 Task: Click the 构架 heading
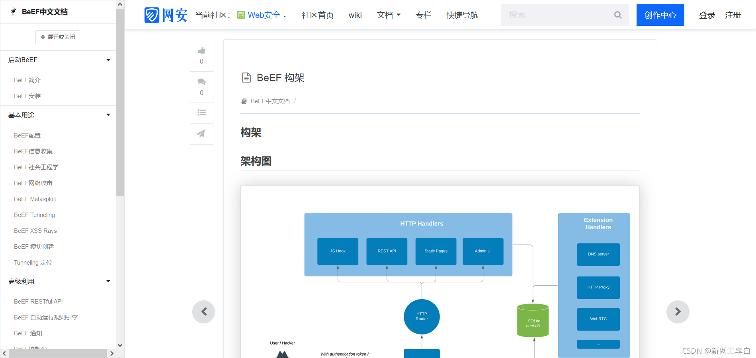[x=251, y=132]
